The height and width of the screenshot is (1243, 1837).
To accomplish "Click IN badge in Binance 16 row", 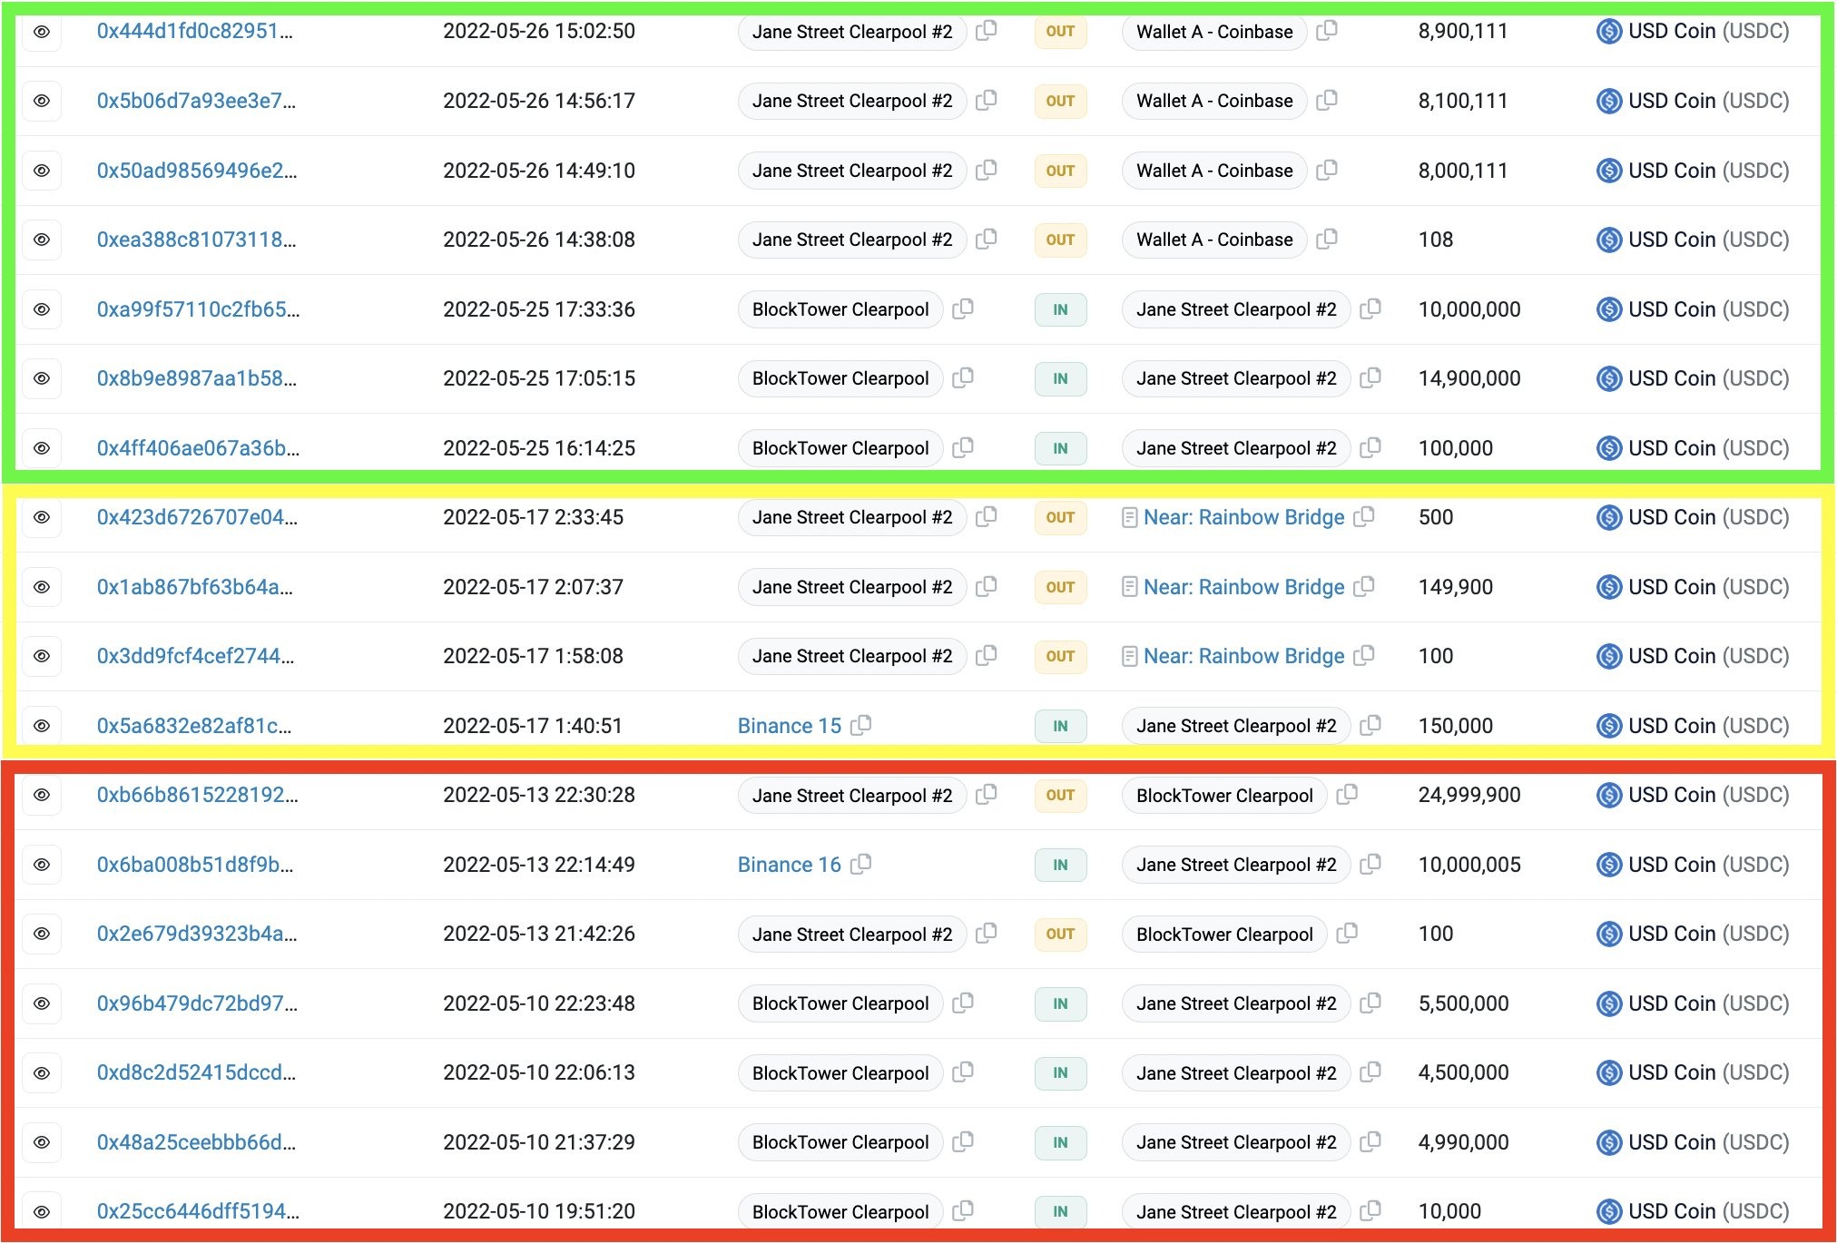I will [x=1060, y=865].
